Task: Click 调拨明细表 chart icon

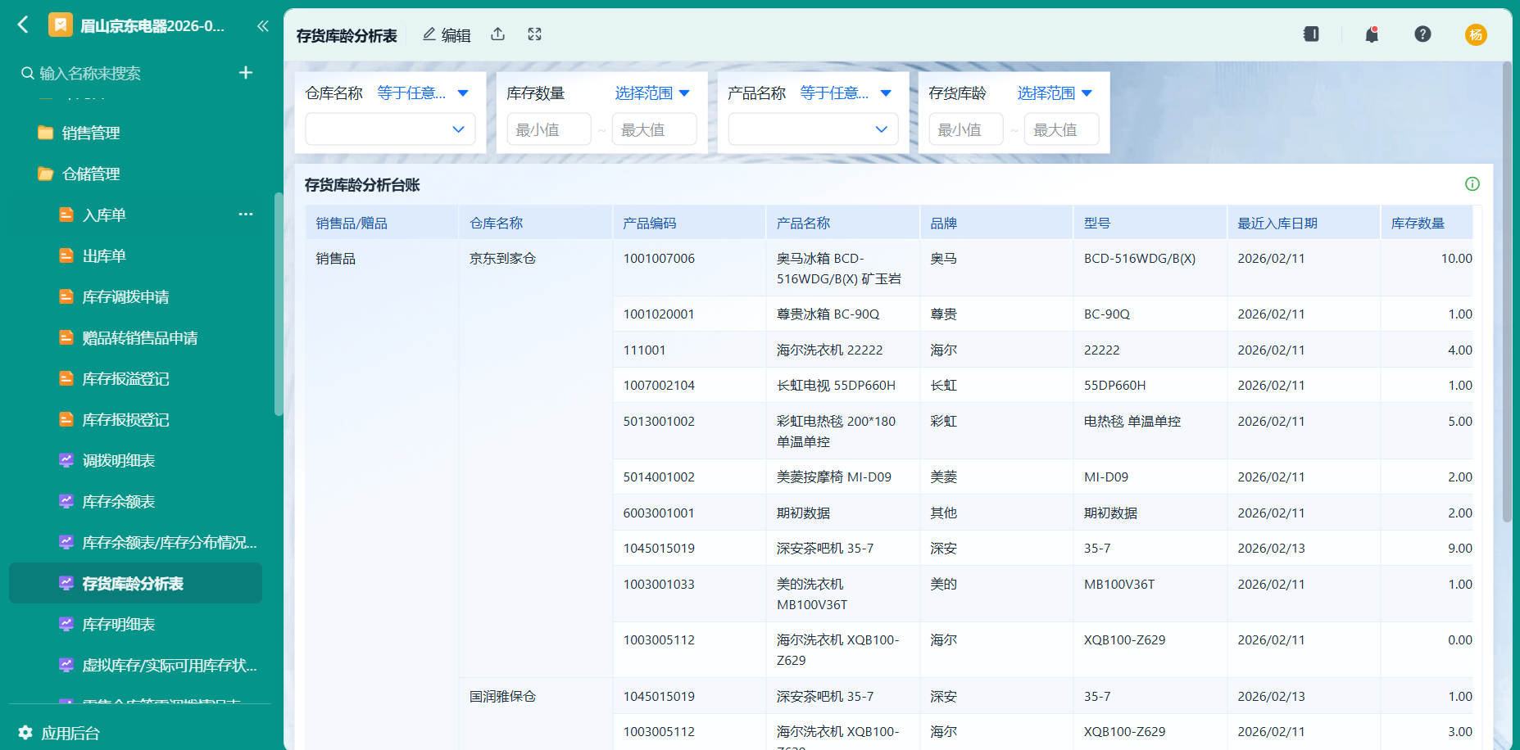Action: pyautogui.click(x=66, y=460)
